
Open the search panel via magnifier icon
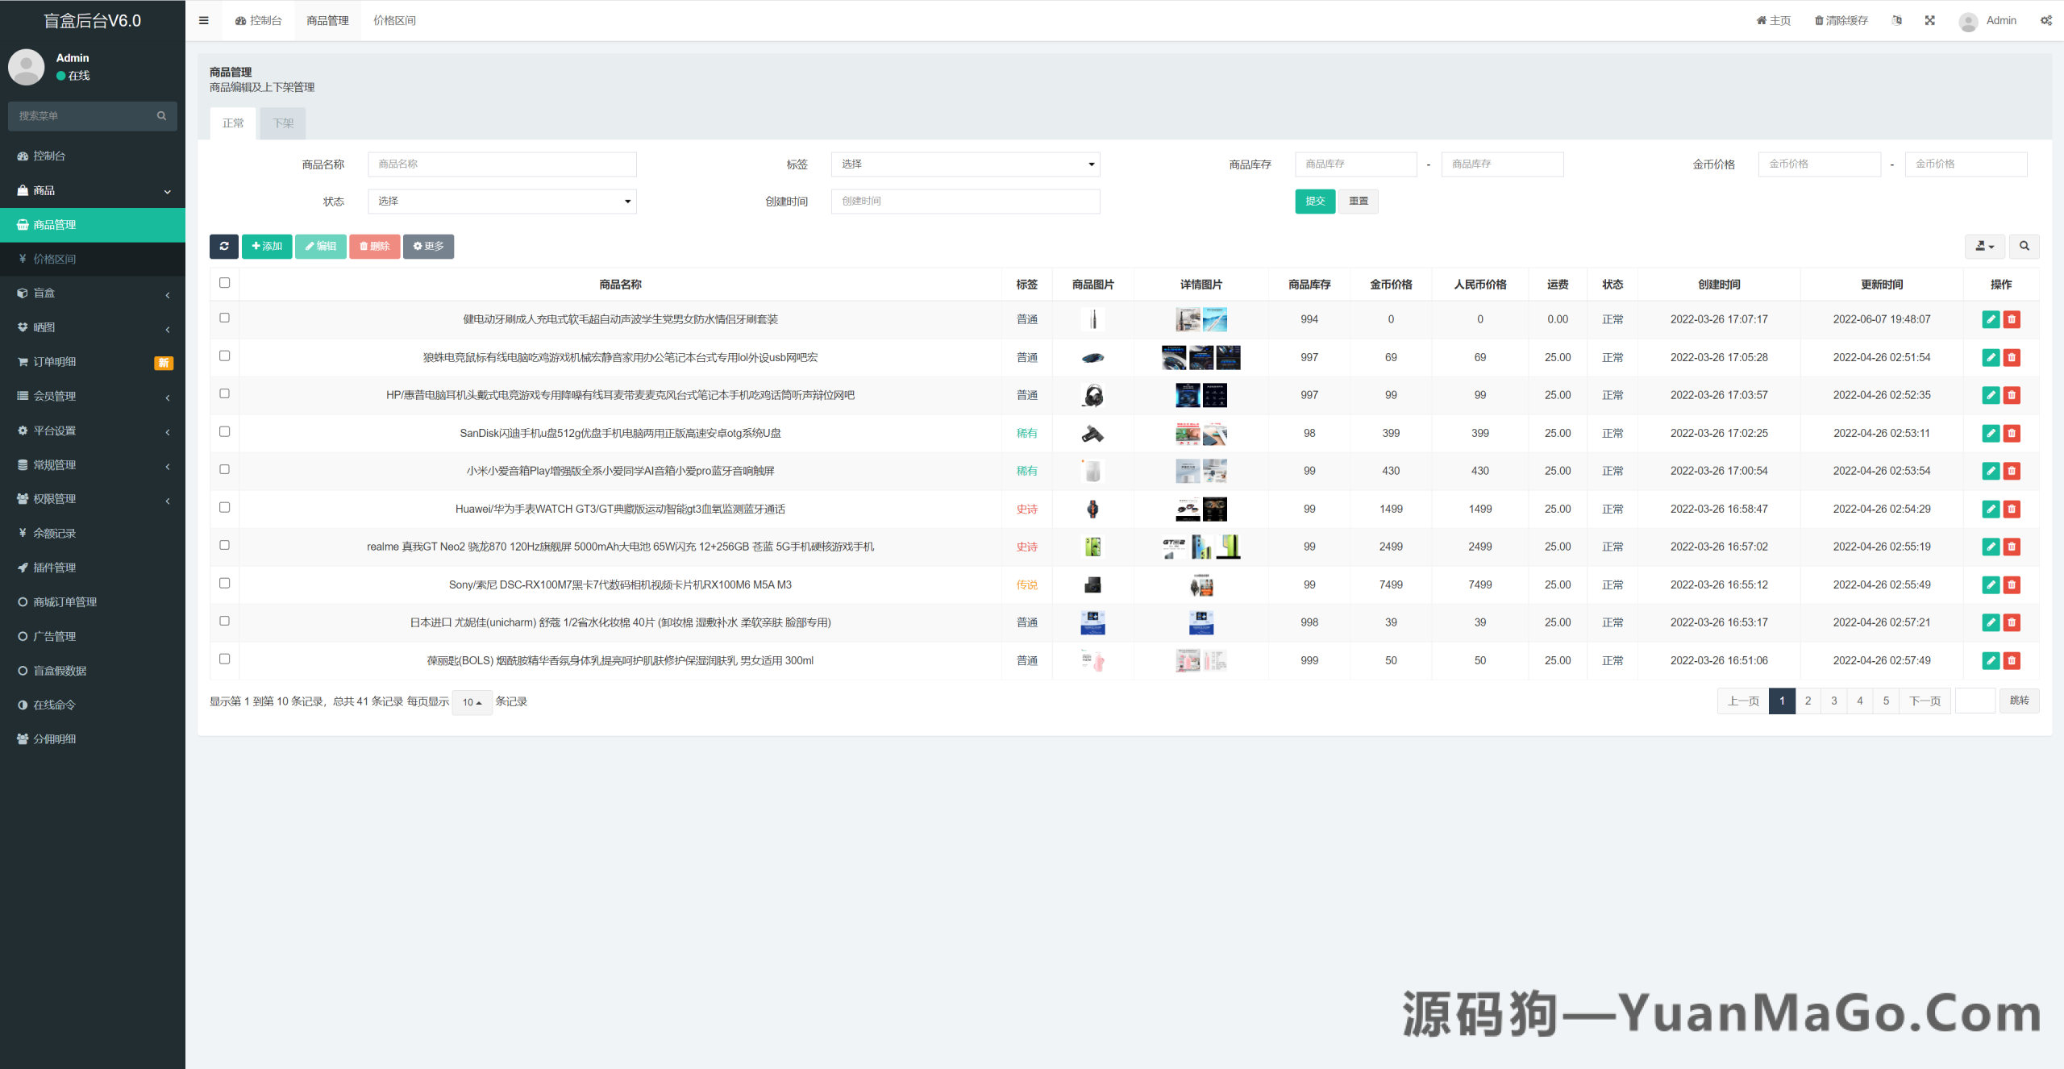click(2024, 247)
